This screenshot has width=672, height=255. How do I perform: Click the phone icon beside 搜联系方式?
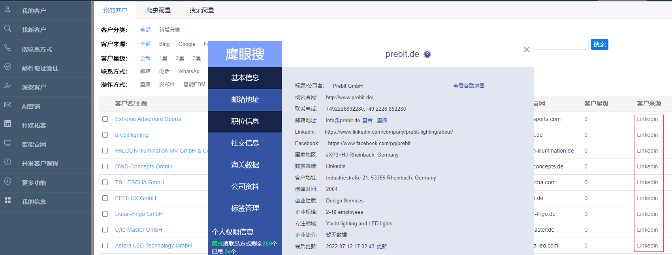pos(8,47)
